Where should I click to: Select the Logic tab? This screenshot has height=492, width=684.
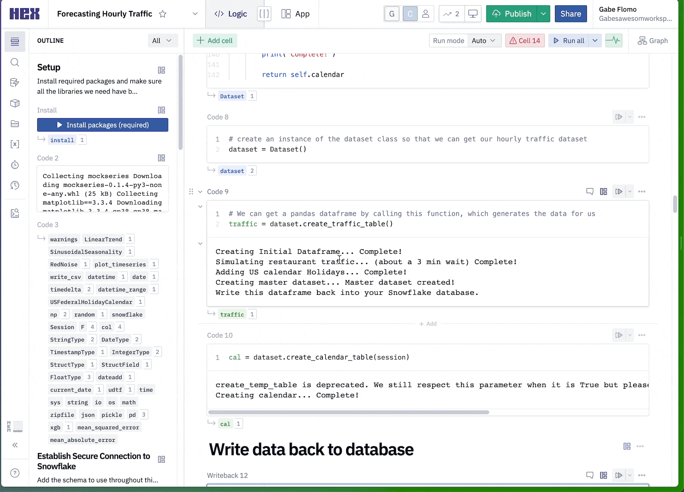click(x=231, y=14)
